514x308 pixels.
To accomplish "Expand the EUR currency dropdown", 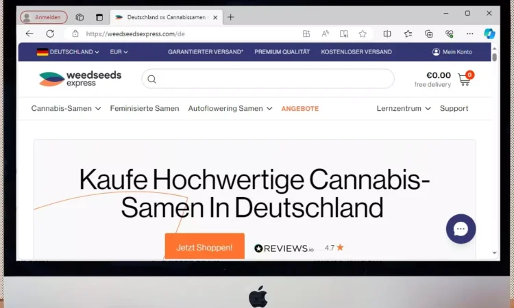I will pyautogui.click(x=119, y=52).
